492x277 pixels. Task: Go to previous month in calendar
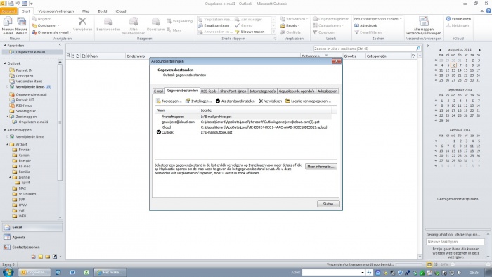coord(440,50)
